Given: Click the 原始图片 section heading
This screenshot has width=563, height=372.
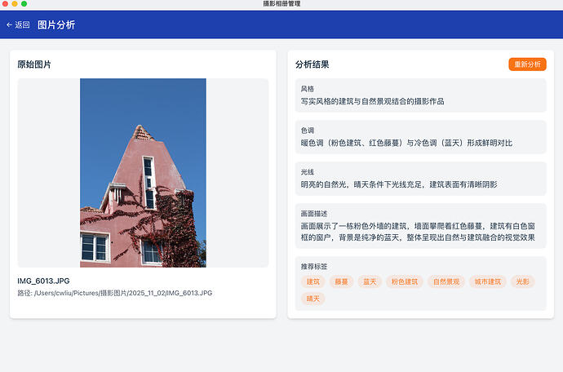Looking at the screenshot, I should point(34,64).
